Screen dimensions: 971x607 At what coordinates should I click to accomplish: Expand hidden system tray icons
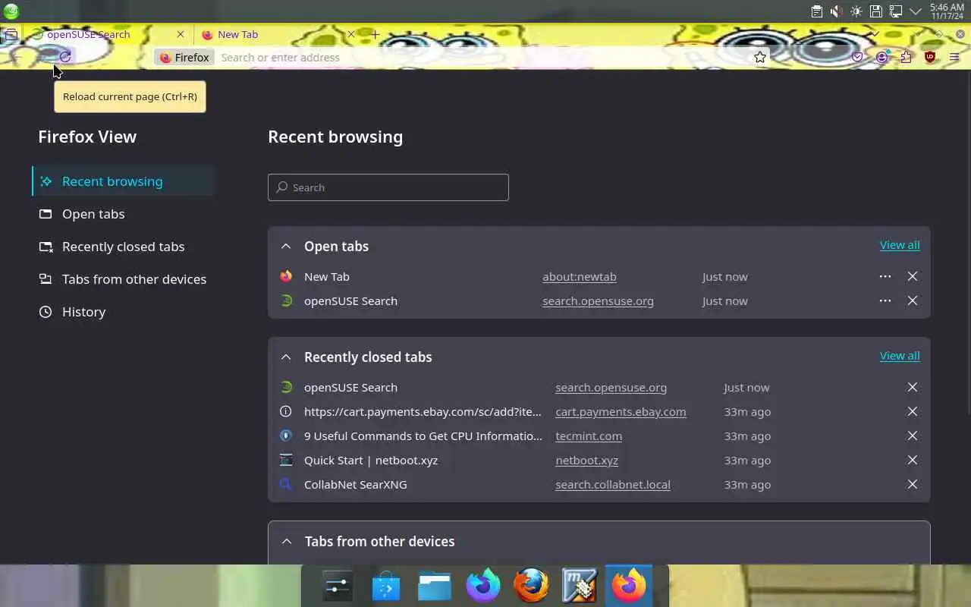point(916,11)
